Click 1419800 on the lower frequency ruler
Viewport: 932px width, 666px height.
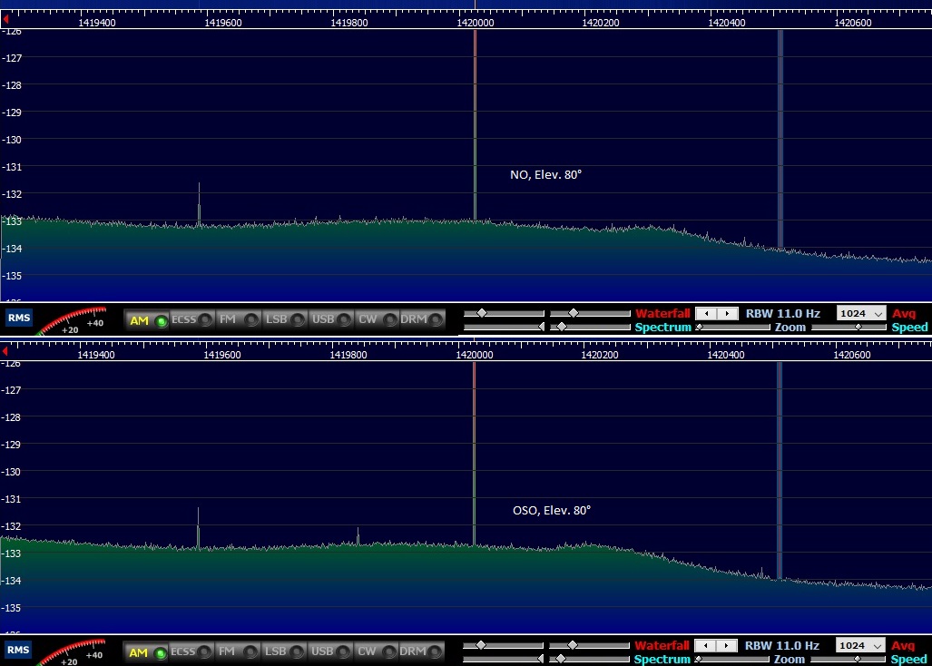coord(348,355)
